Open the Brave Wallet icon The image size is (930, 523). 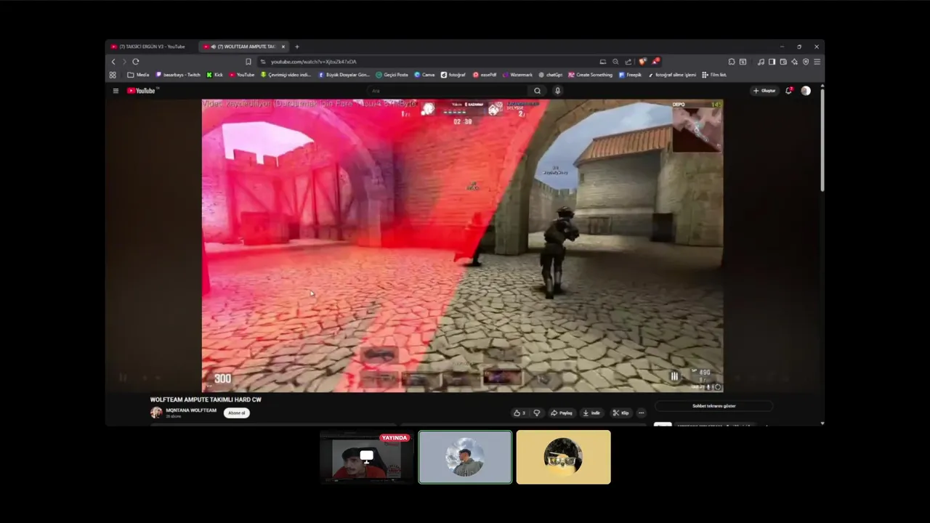[x=783, y=62]
